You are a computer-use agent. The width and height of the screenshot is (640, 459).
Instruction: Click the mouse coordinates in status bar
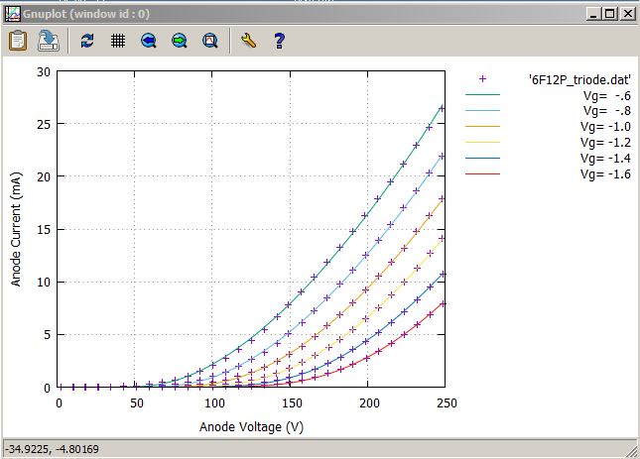coord(52,449)
